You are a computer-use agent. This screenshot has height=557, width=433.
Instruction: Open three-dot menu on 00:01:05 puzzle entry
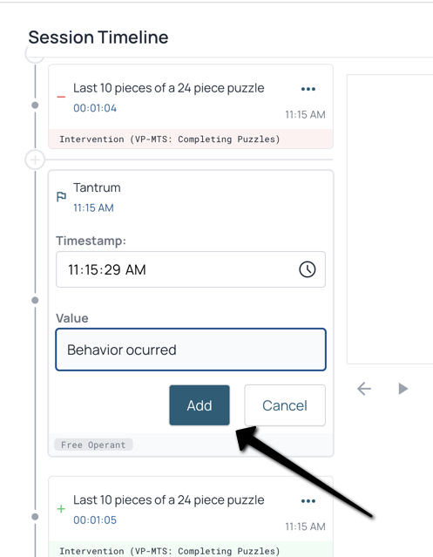[308, 501]
